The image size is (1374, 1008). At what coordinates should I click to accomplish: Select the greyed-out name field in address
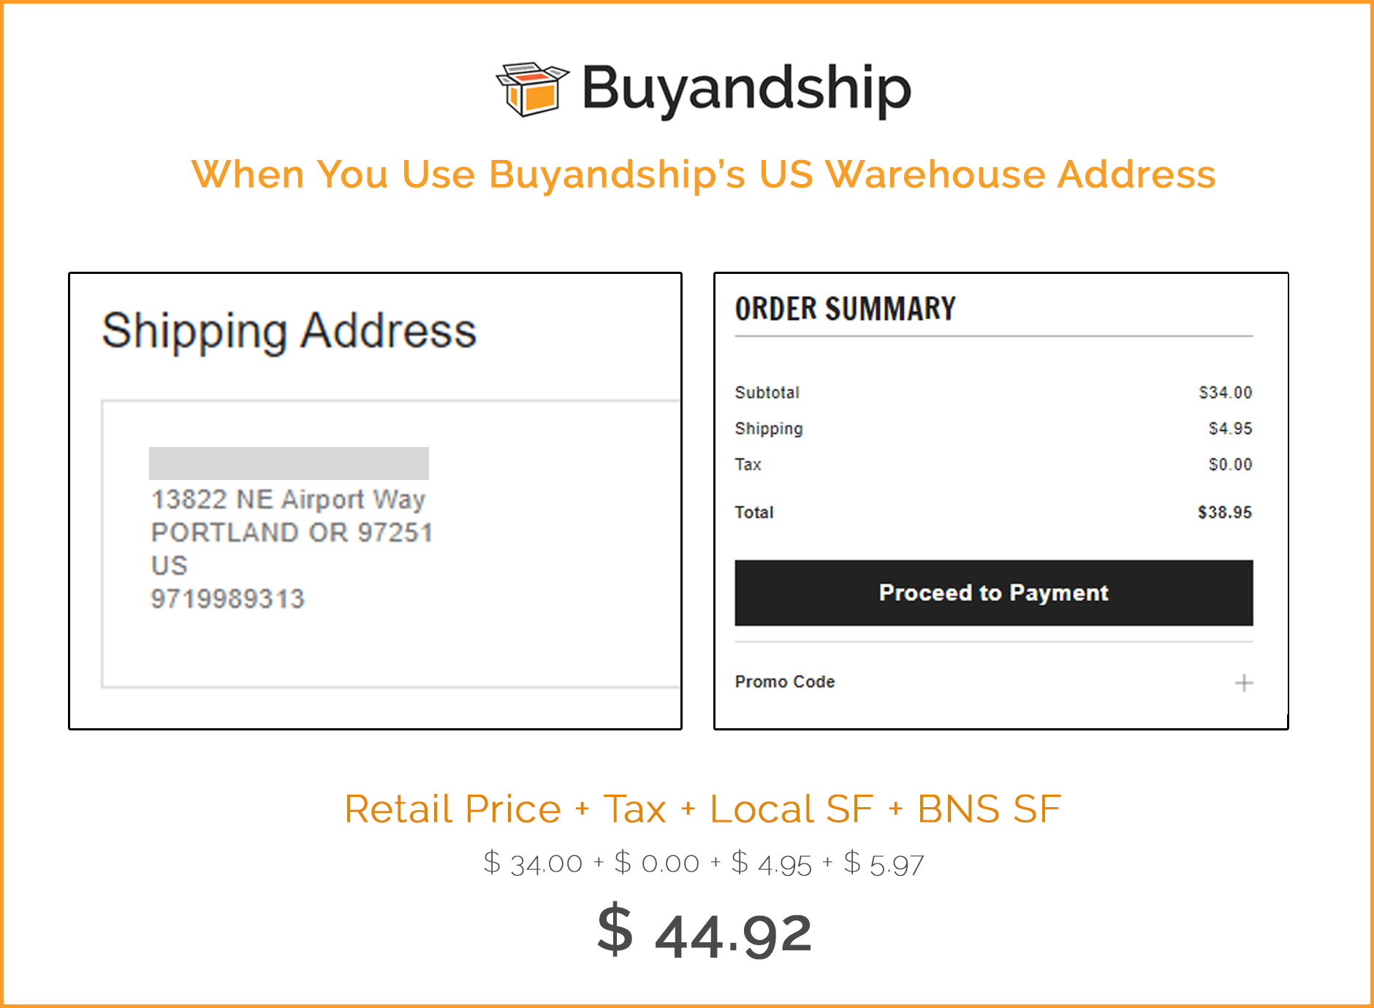click(x=289, y=463)
